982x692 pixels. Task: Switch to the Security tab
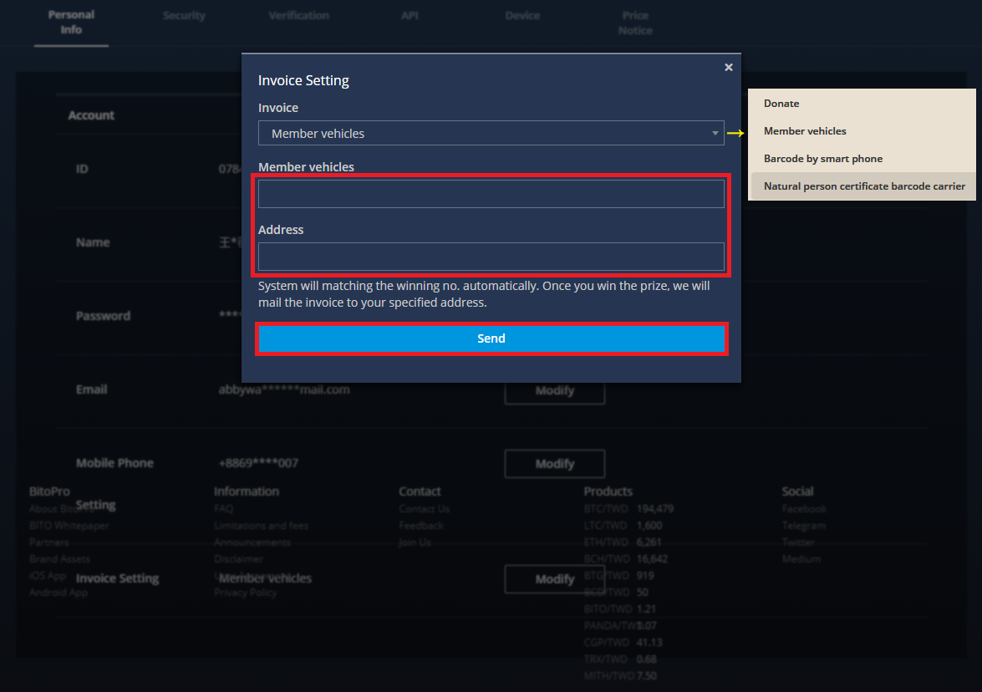184,16
